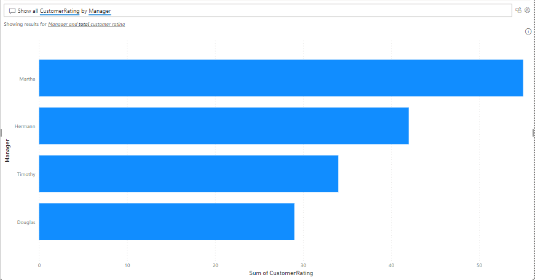
Task: Click the info circle icon
Action: click(528, 31)
